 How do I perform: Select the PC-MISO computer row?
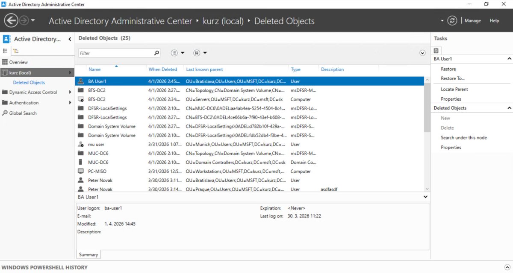point(97,171)
